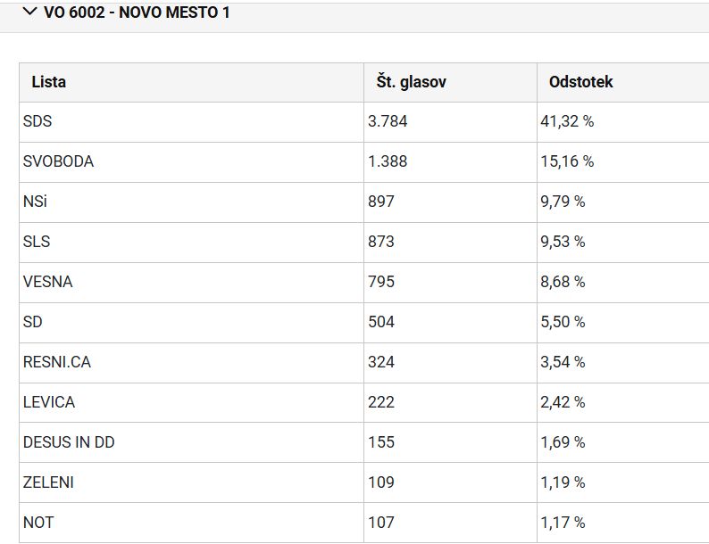Select the DESUS IN DD row

(364, 443)
